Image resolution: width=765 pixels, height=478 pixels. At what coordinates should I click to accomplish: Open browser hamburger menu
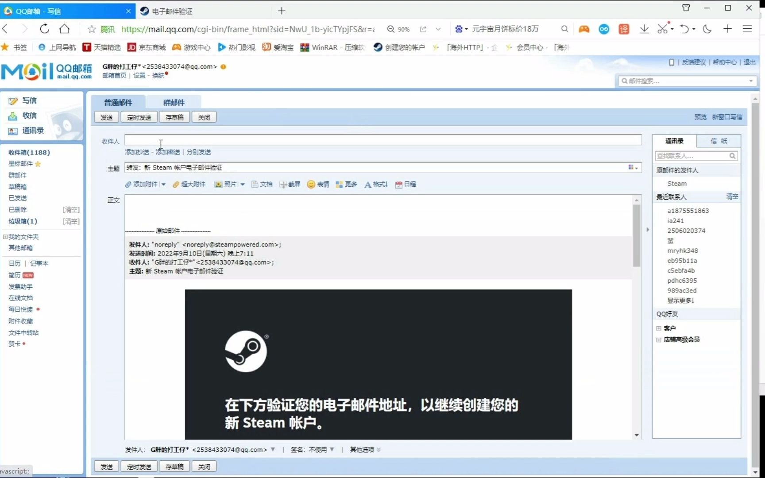coord(747,29)
